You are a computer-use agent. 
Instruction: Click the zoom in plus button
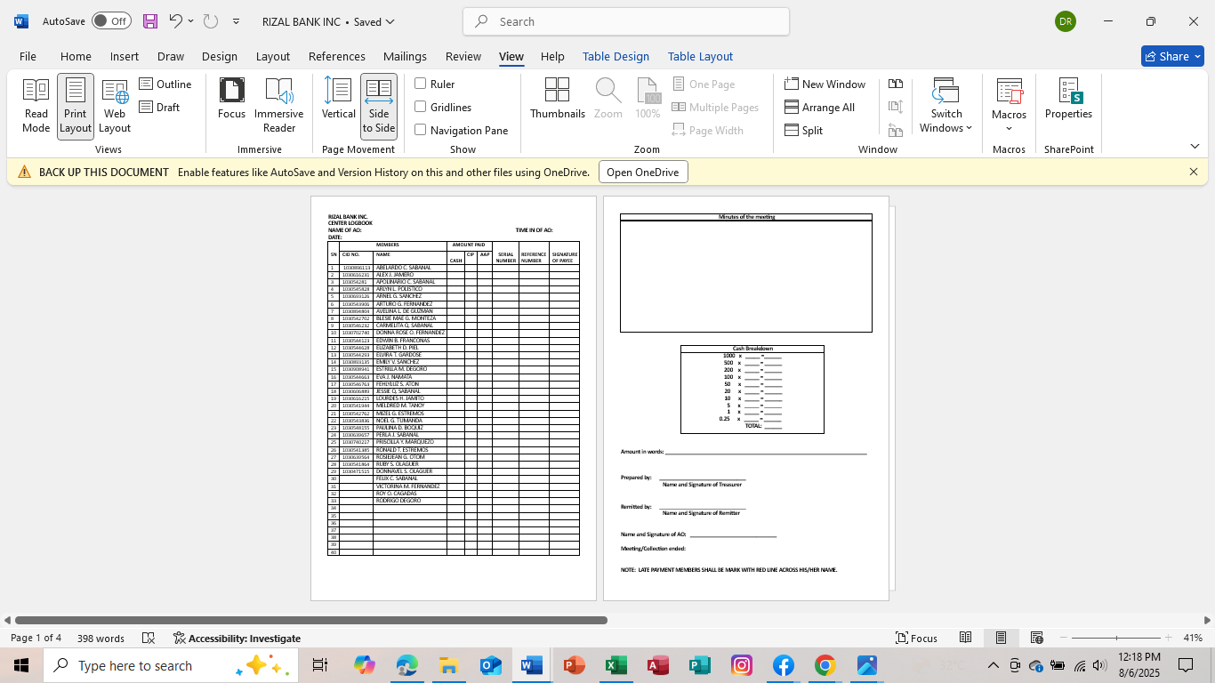[1168, 638]
